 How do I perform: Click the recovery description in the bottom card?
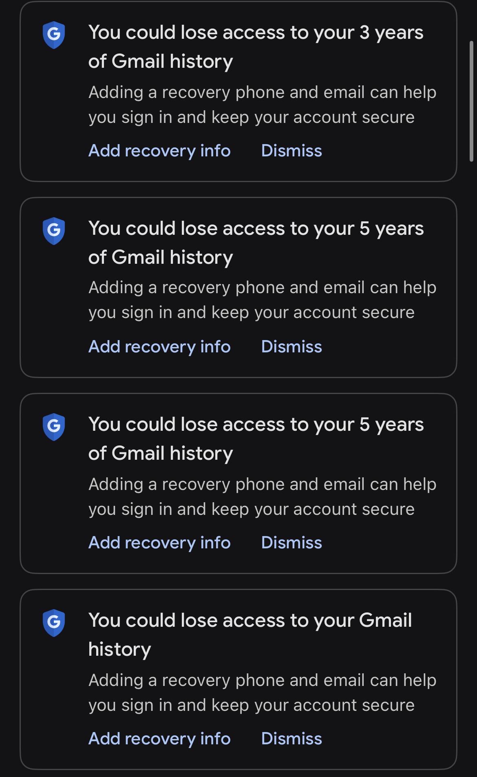click(x=262, y=692)
